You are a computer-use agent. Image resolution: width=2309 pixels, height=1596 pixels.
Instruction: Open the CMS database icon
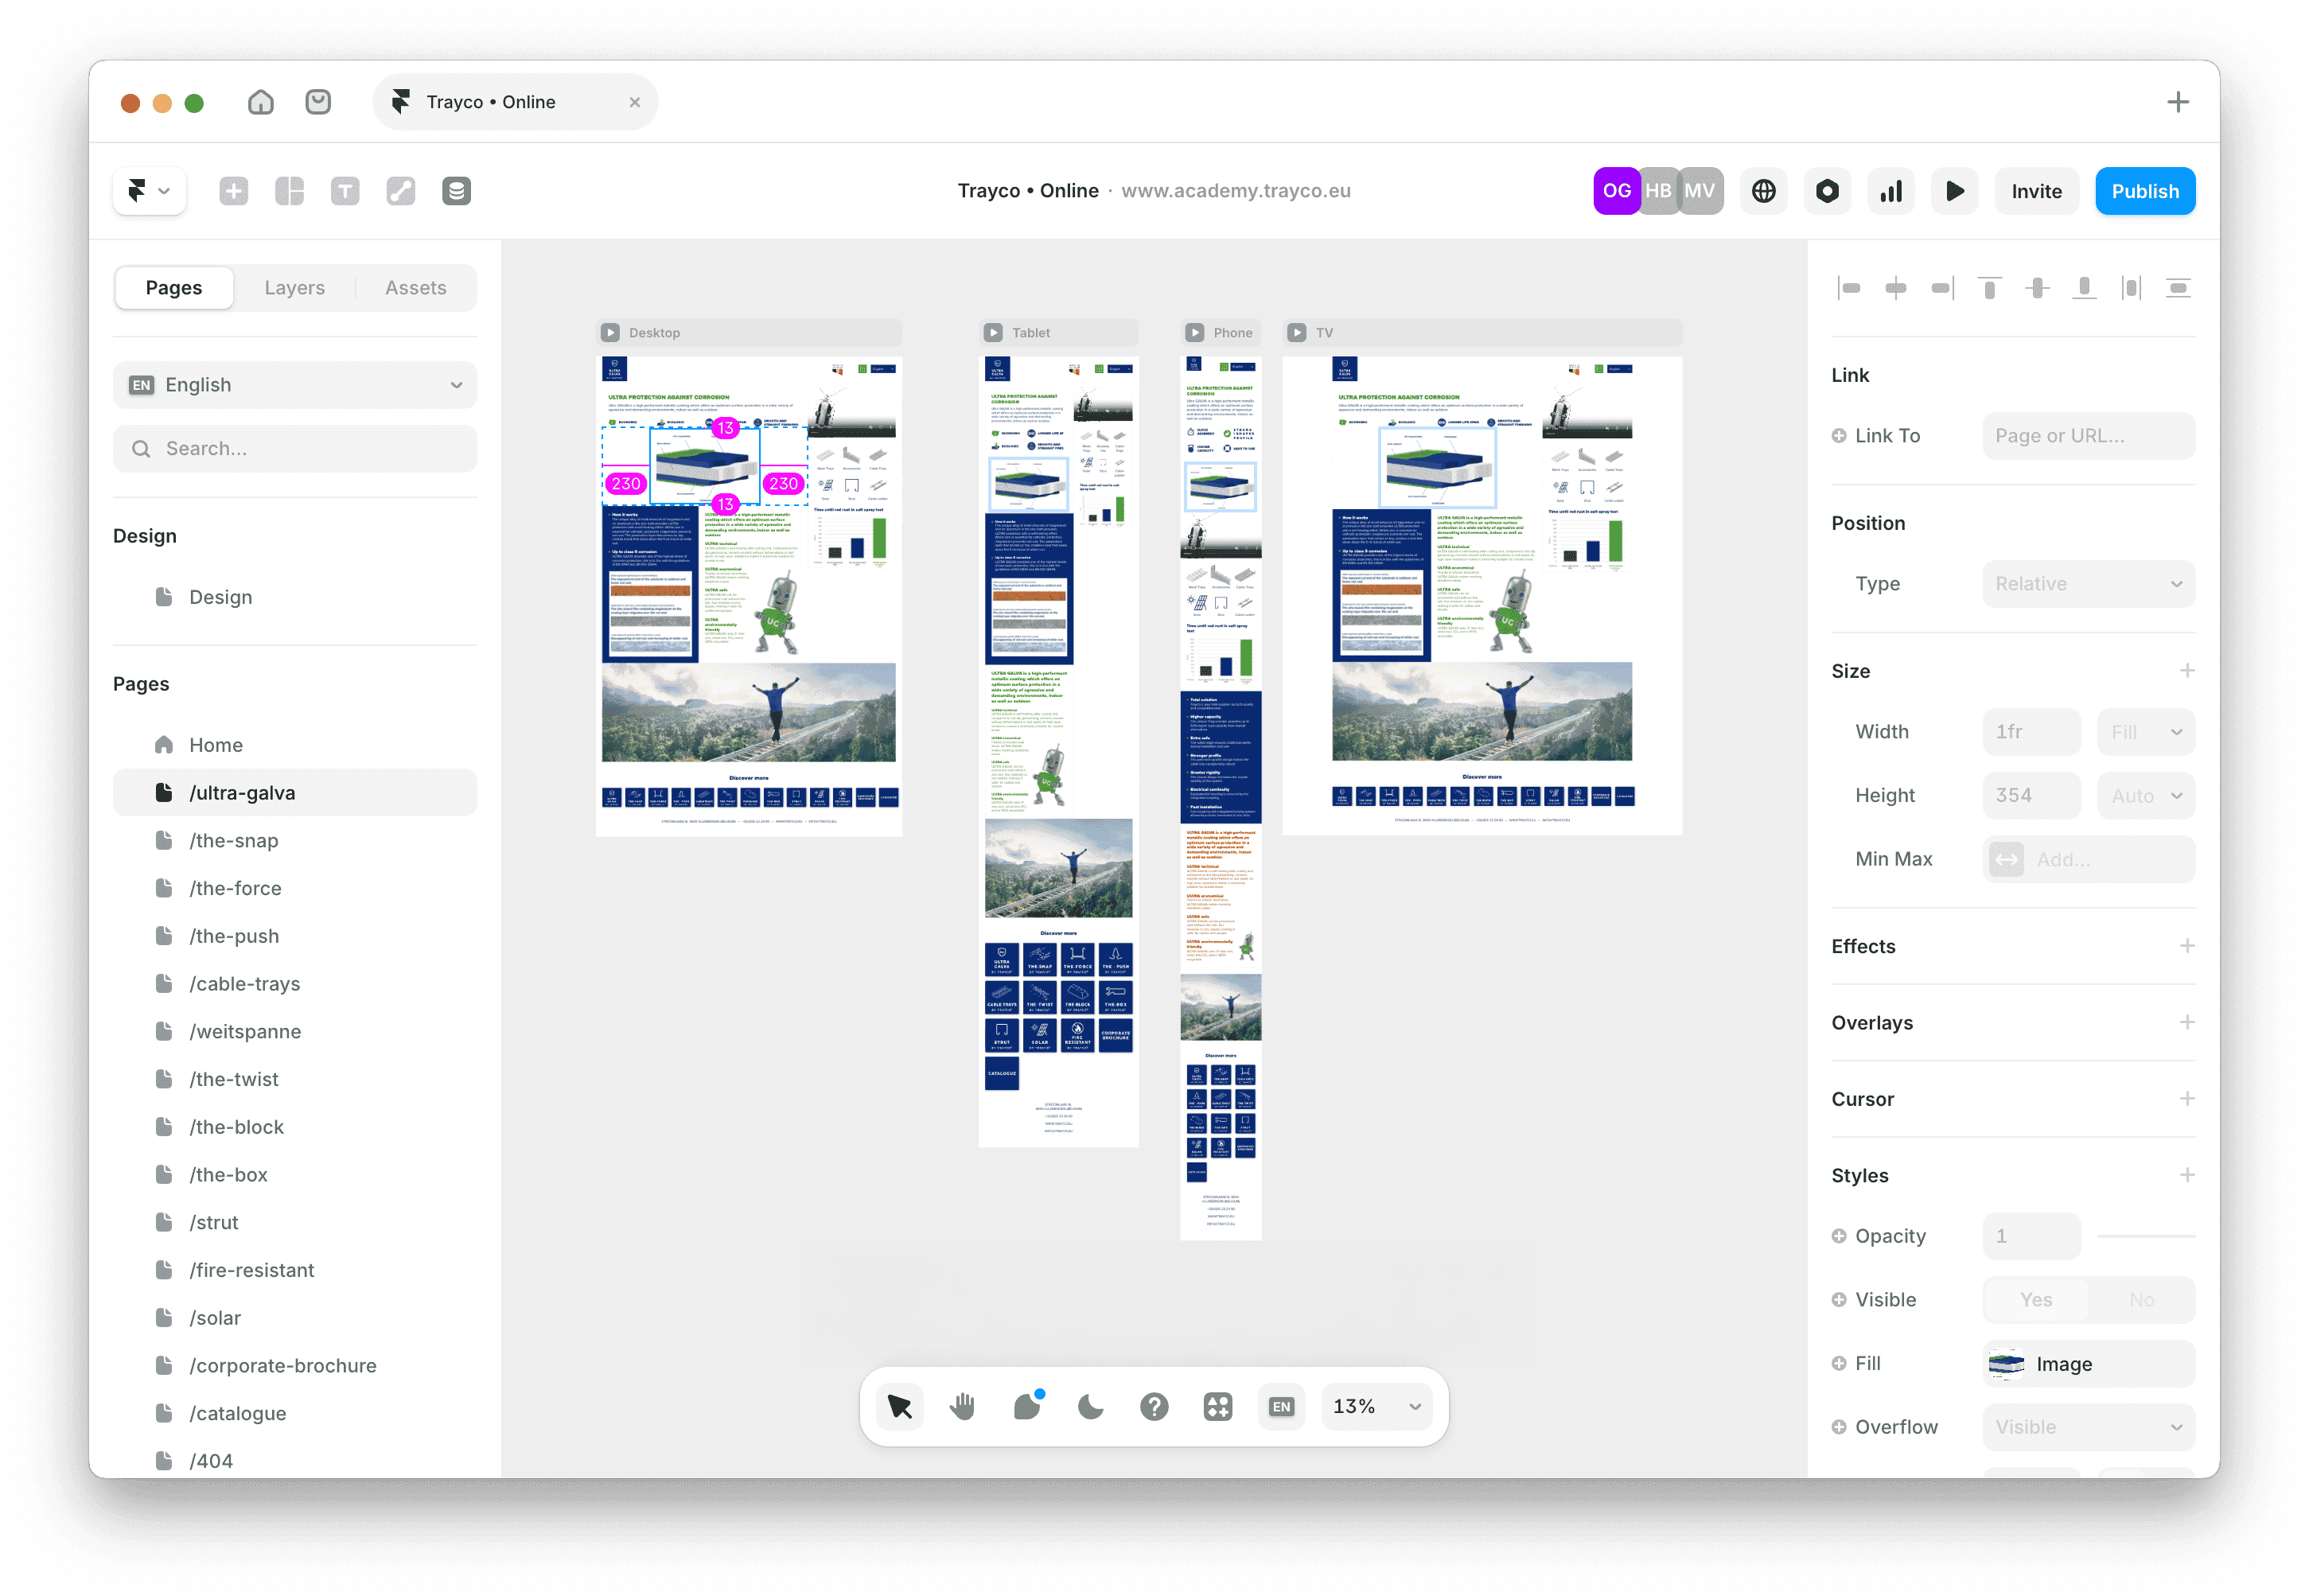[x=456, y=191]
